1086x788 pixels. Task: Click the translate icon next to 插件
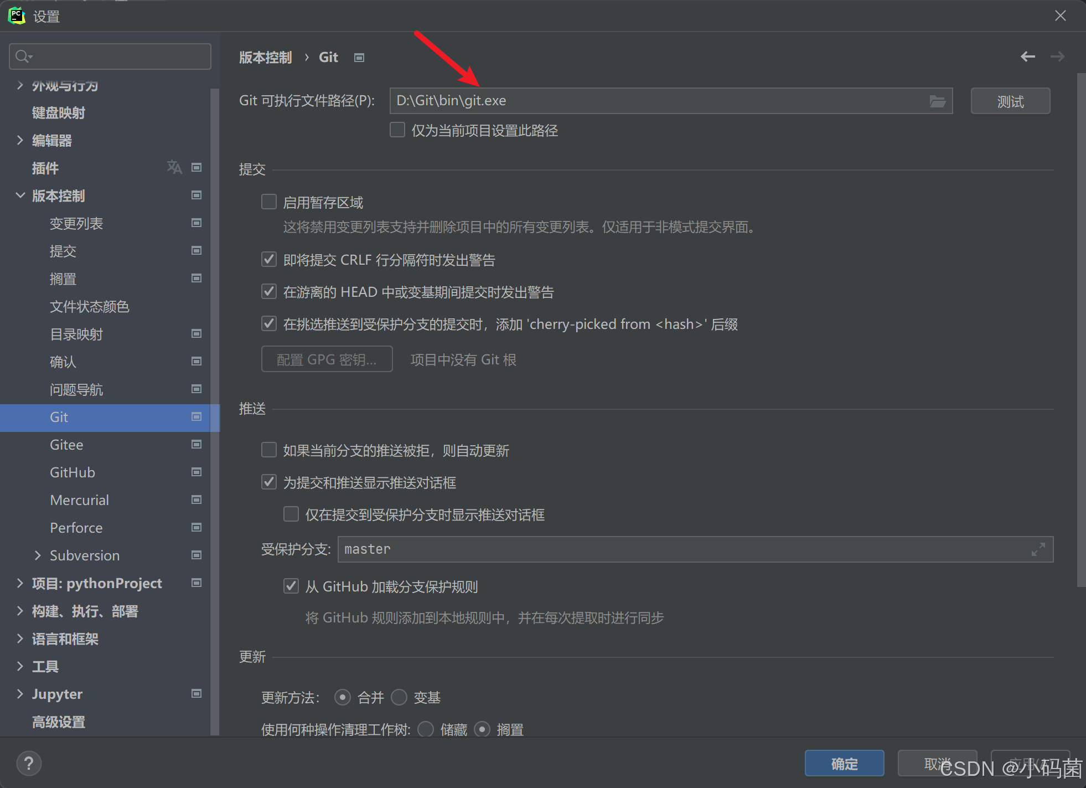[x=174, y=167]
